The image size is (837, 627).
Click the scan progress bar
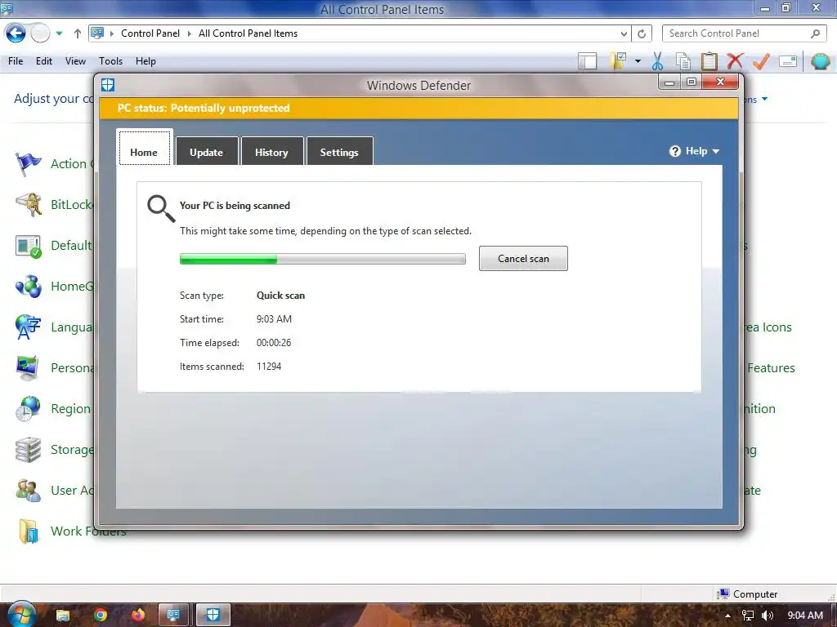pyautogui.click(x=322, y=259)
